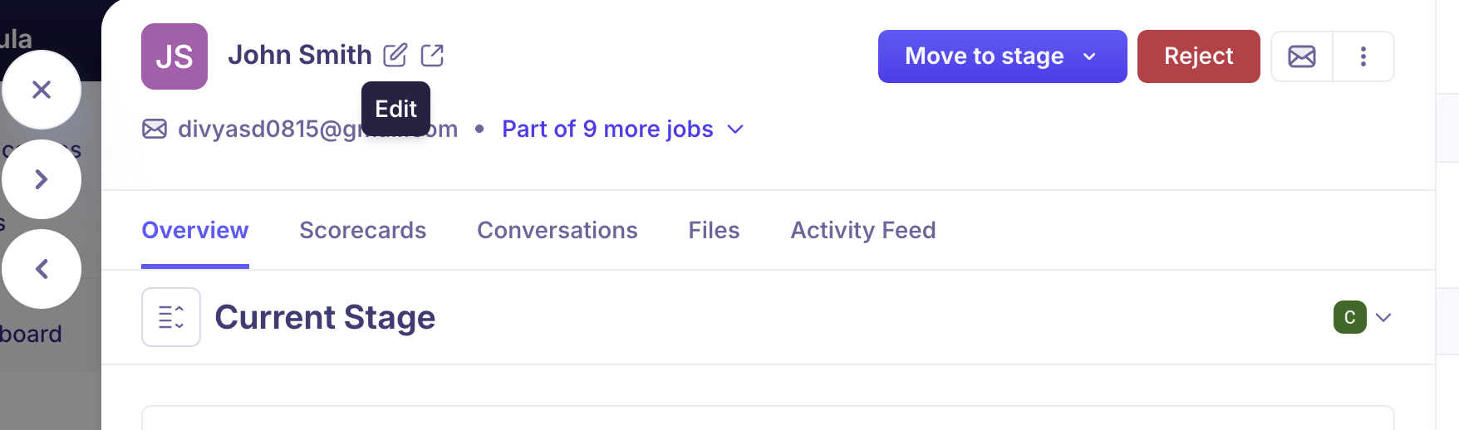
Task: Click the green C user badge
Action: coord(1349,317)
